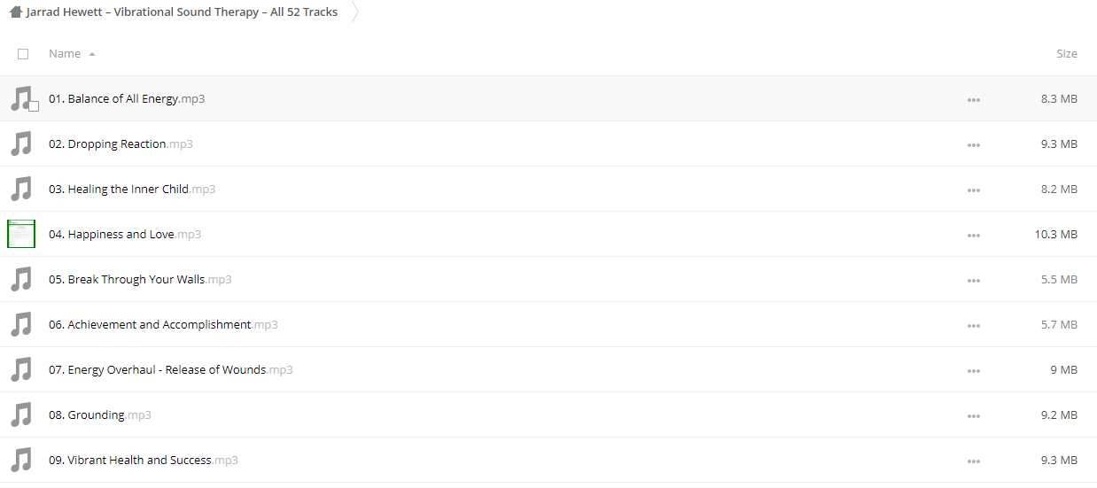Open 02. Dropping Reaction.mp3 file
This screenshot has height=488, width=1097.
(121, 143)
